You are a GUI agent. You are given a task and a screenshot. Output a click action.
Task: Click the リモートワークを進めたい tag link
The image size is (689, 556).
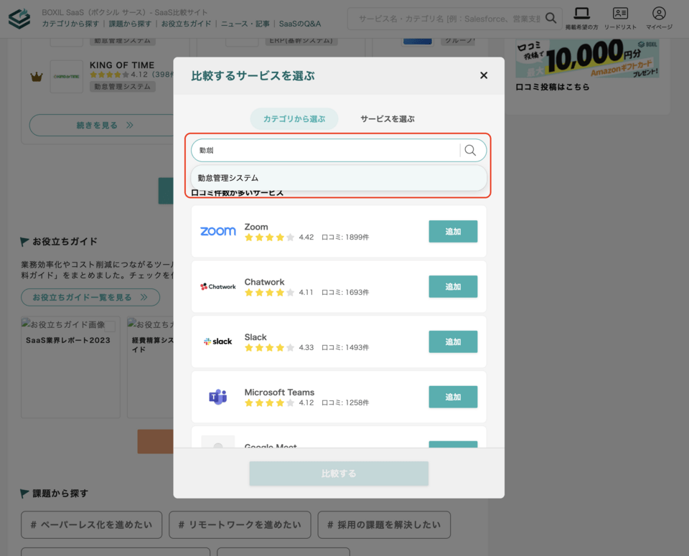(x=240, y=524)
